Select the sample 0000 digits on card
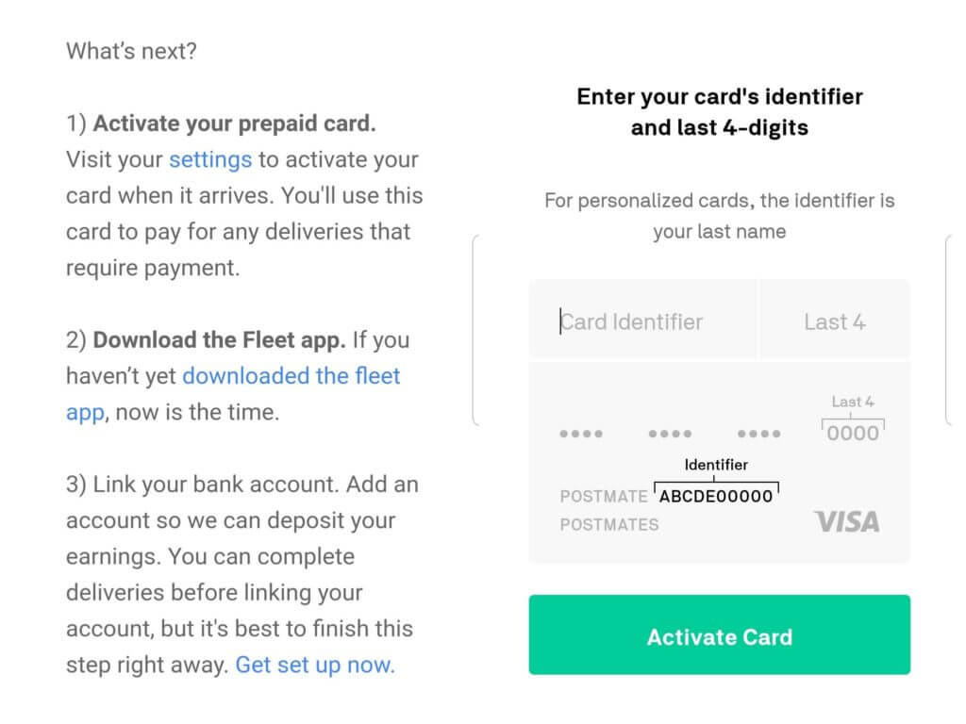The image size is (966, 724). point(853,434)
